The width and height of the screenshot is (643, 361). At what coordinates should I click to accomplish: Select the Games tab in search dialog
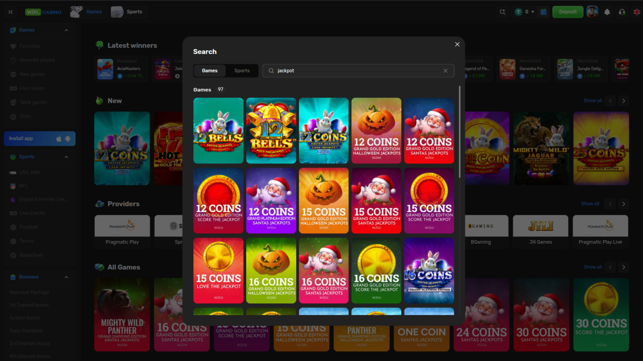[x=210, y=71]
